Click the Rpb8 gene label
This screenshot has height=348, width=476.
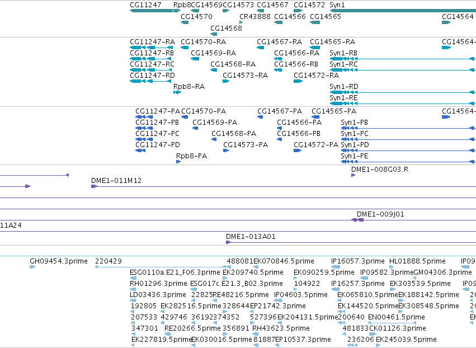point(182,5)
